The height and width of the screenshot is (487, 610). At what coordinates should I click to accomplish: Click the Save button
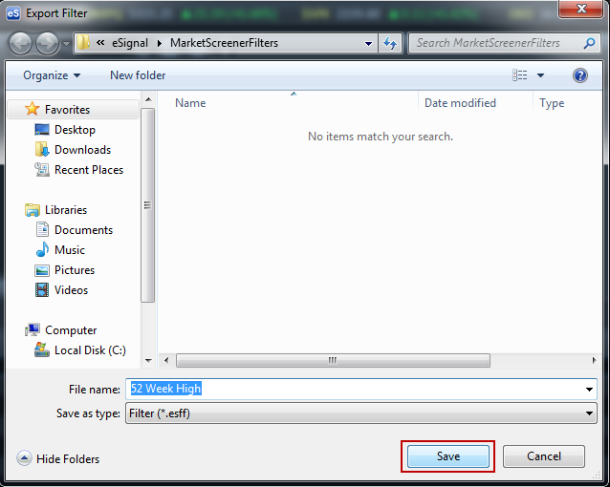coord(448,456)
